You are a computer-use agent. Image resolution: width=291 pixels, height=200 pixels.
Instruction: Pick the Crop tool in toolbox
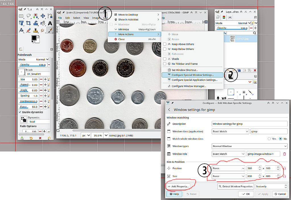coord(28,23)
